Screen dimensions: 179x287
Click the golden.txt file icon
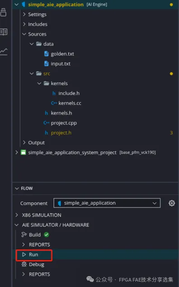[x=47, y=54]
